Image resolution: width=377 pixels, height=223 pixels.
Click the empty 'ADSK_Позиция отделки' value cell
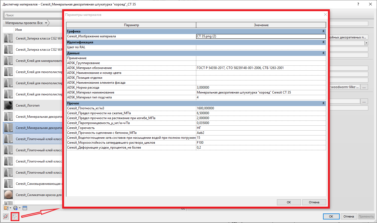click(261, 78)
